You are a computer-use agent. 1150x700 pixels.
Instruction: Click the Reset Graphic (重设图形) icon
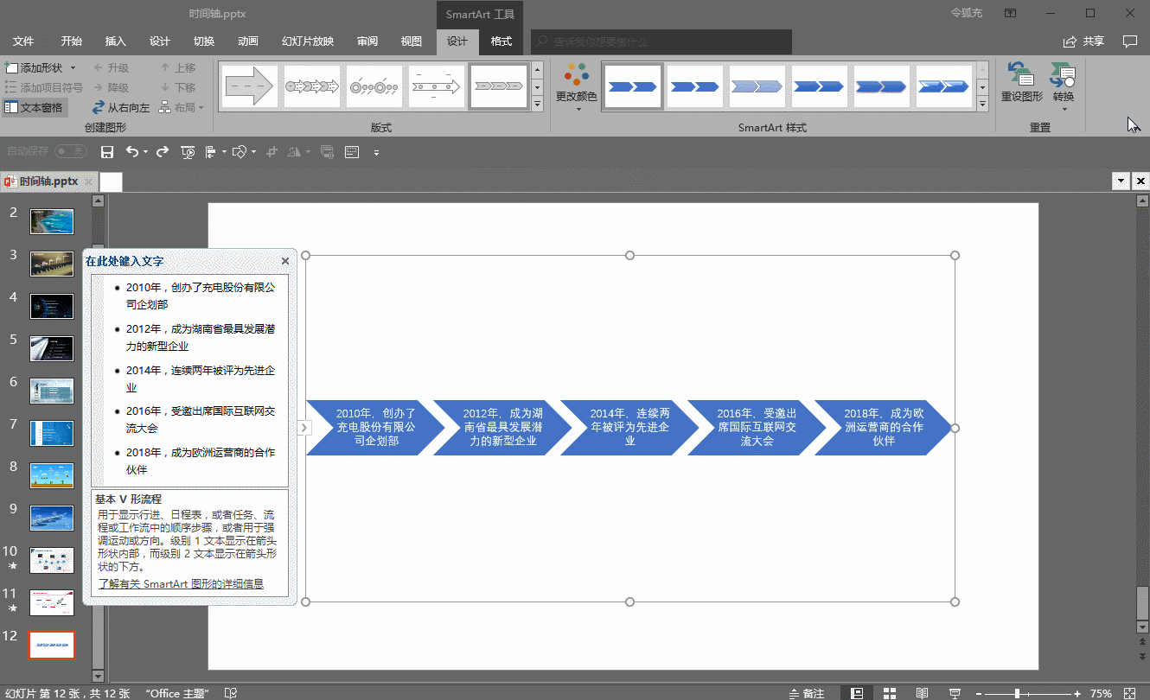coord(1021,83)
